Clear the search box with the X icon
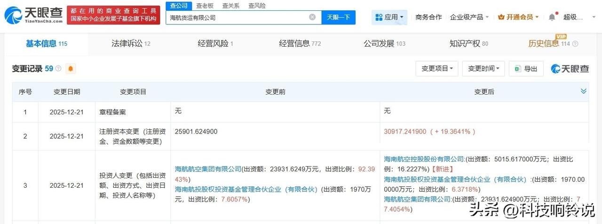 coord(312,17)
